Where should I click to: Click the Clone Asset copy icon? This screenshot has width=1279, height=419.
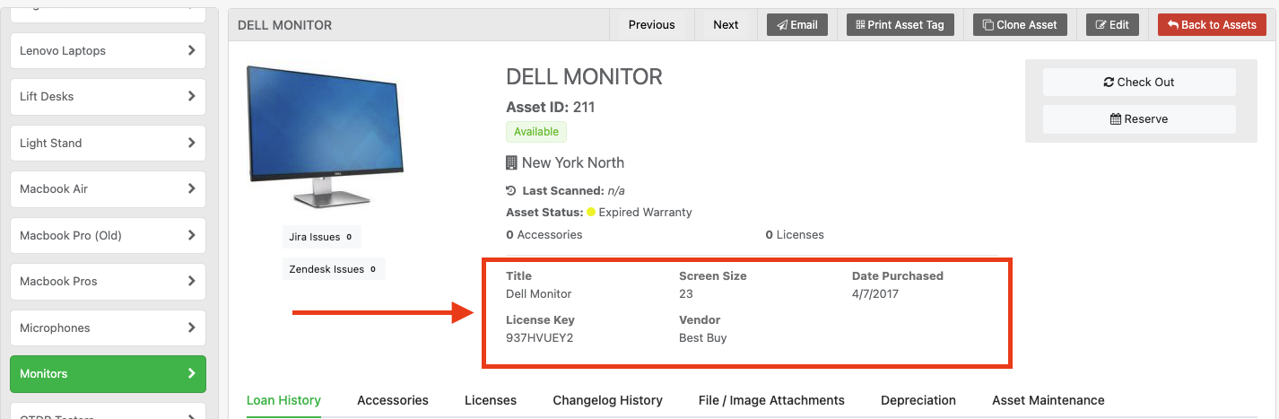tap(988, 25)
